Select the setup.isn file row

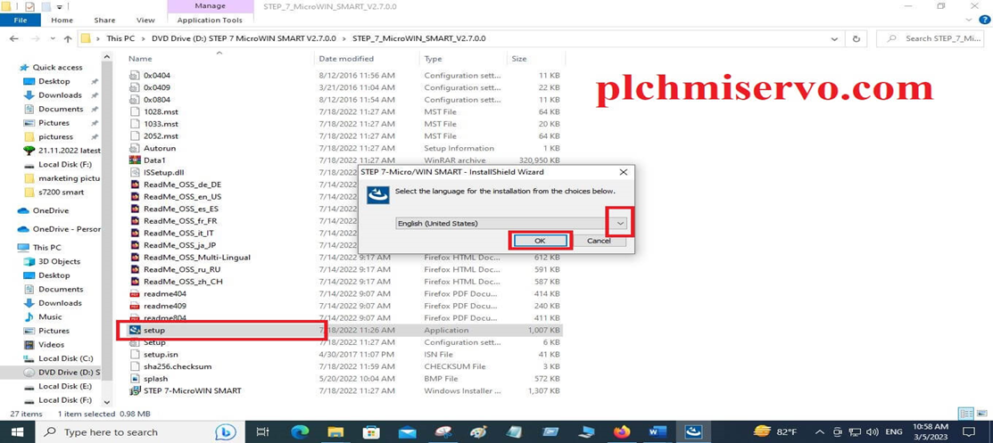345,355
